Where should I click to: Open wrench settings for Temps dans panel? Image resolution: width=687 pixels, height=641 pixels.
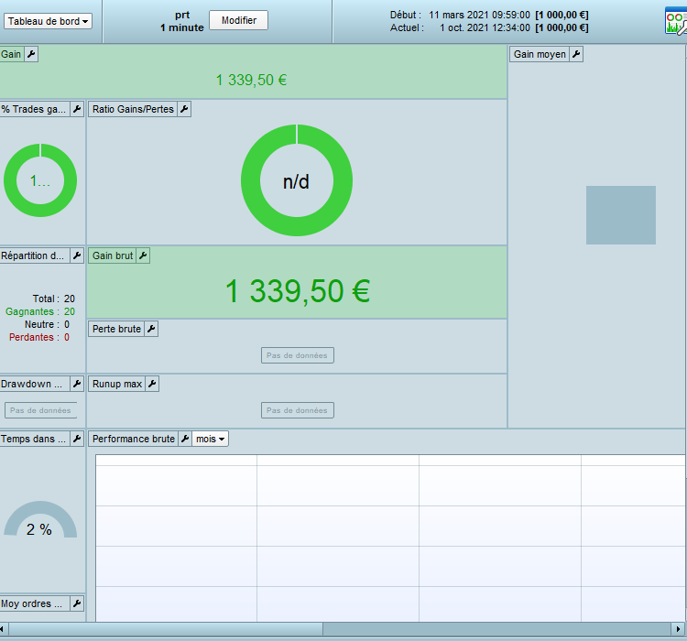(77, 439)
